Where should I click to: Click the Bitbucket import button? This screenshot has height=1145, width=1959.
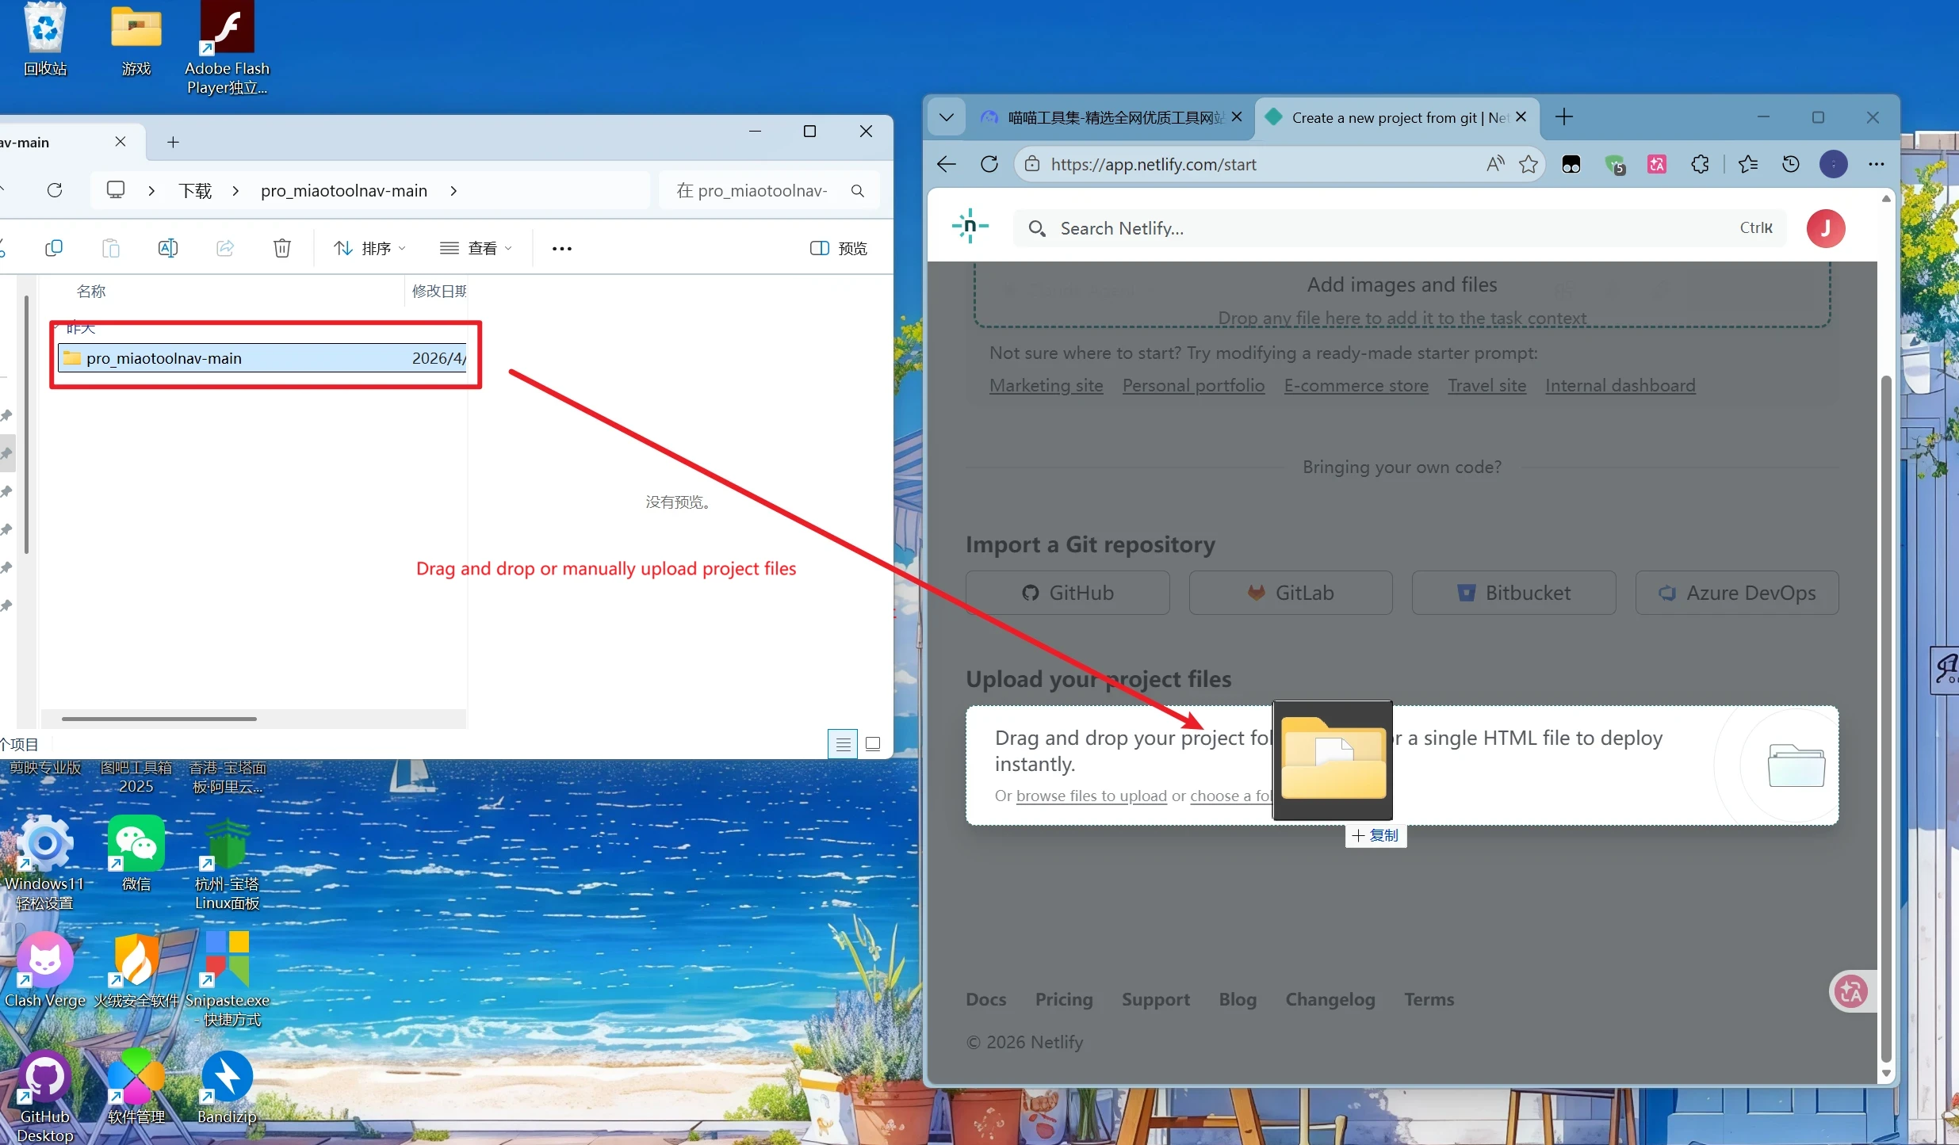tap(1513, 593)
